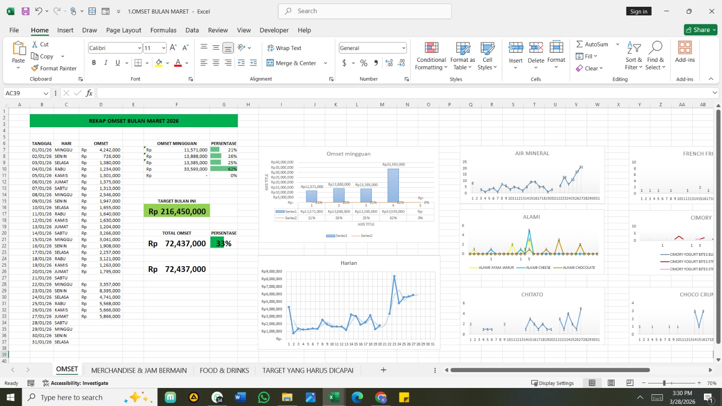Click Accessibility: Investigate status
The height and width of the screenshot is (406, 722).
75,383
